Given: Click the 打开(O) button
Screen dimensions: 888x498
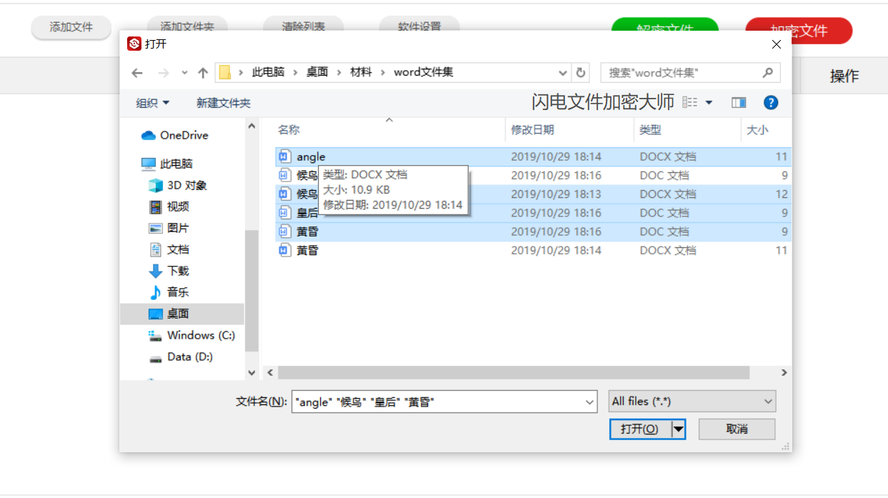Looking at the screenshot, I should tap(640, 429).
